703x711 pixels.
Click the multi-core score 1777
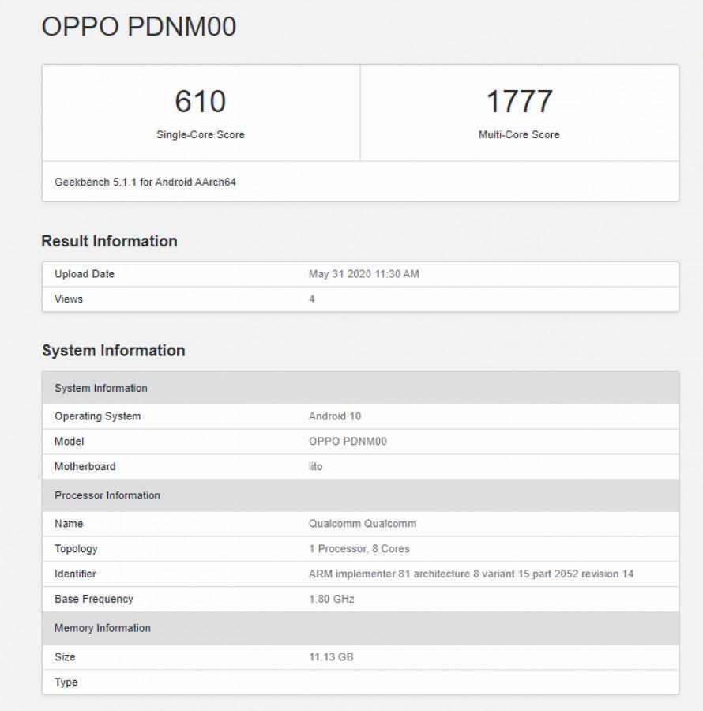519,101
